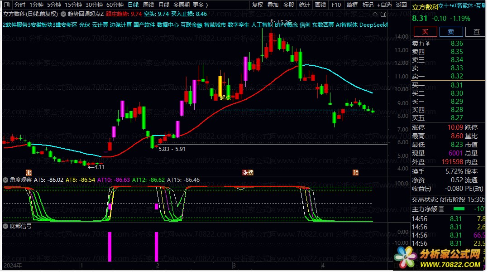Select the 5分钟 period tab

click(x=54, y=5)
